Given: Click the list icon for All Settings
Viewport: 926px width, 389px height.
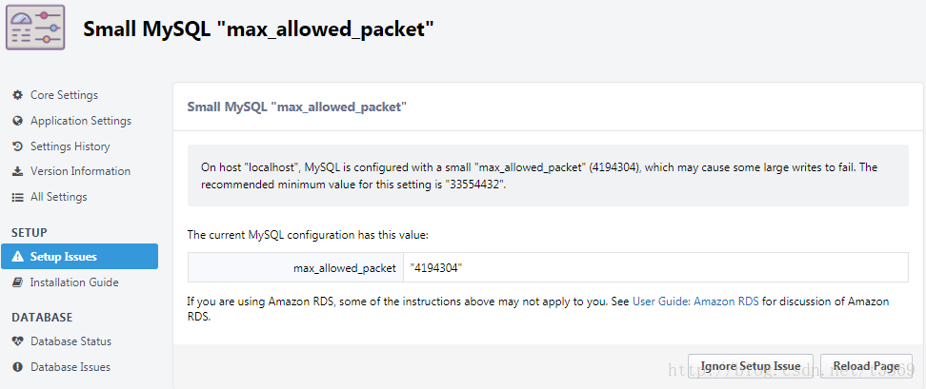Looking at the screenshot, I should coord(18,197).
